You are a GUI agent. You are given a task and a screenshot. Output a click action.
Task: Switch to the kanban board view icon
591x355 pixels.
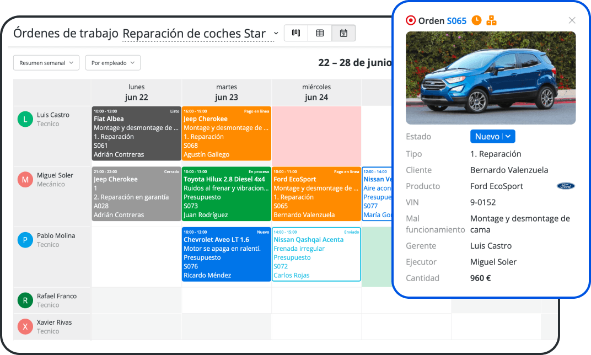click(296, 33)
